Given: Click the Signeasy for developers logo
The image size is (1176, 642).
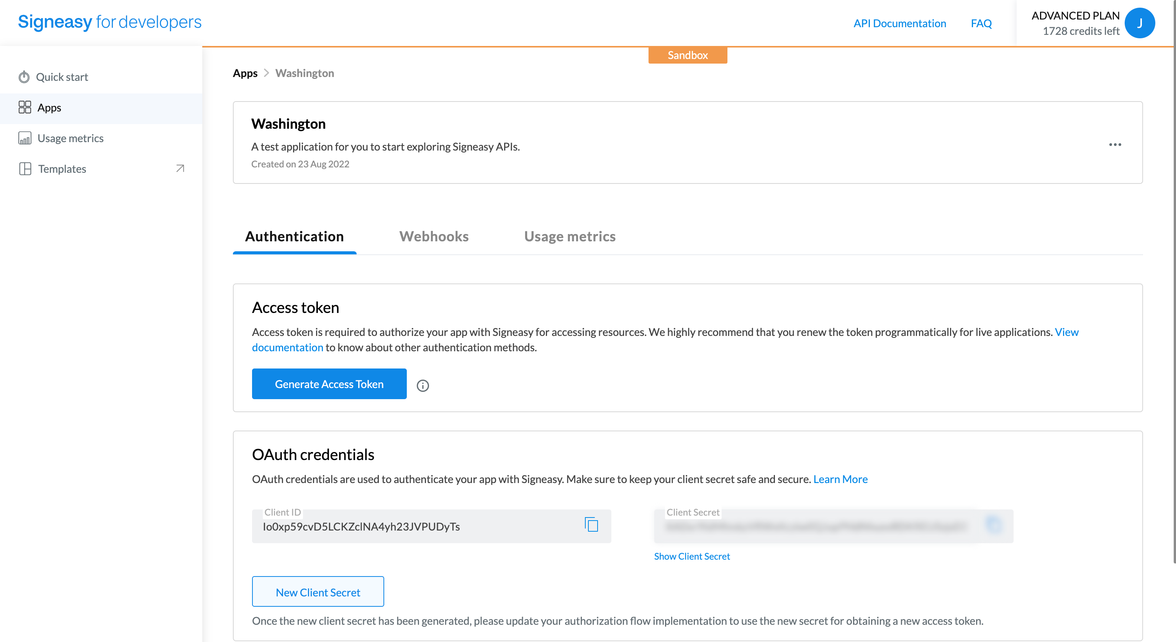Looking at the screenshot, I should coord(110,22).
